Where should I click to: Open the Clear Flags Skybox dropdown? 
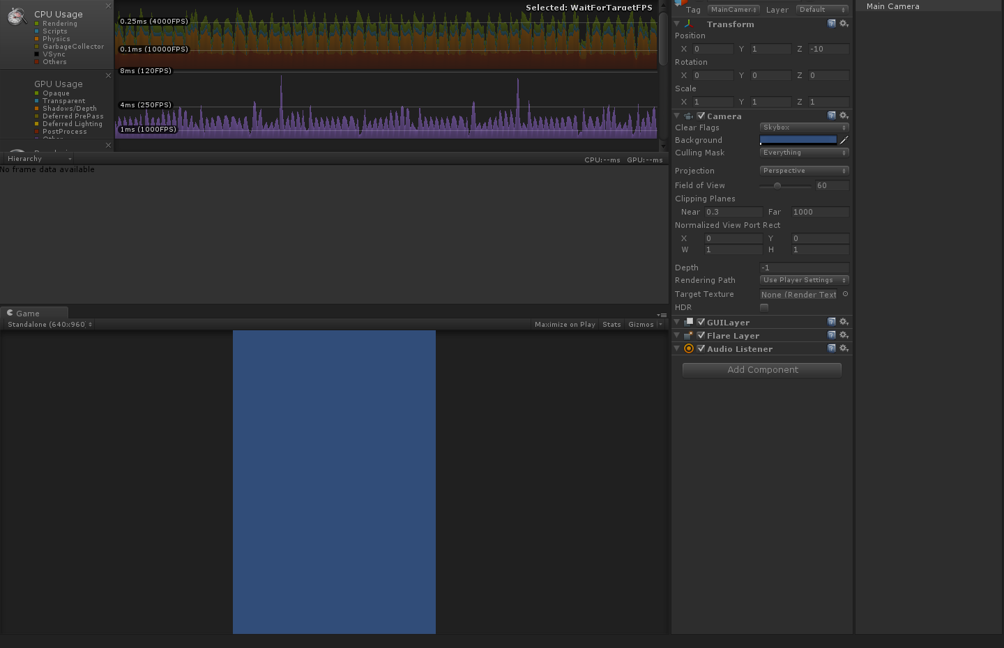pyautogui.click(x=804, y=128)
